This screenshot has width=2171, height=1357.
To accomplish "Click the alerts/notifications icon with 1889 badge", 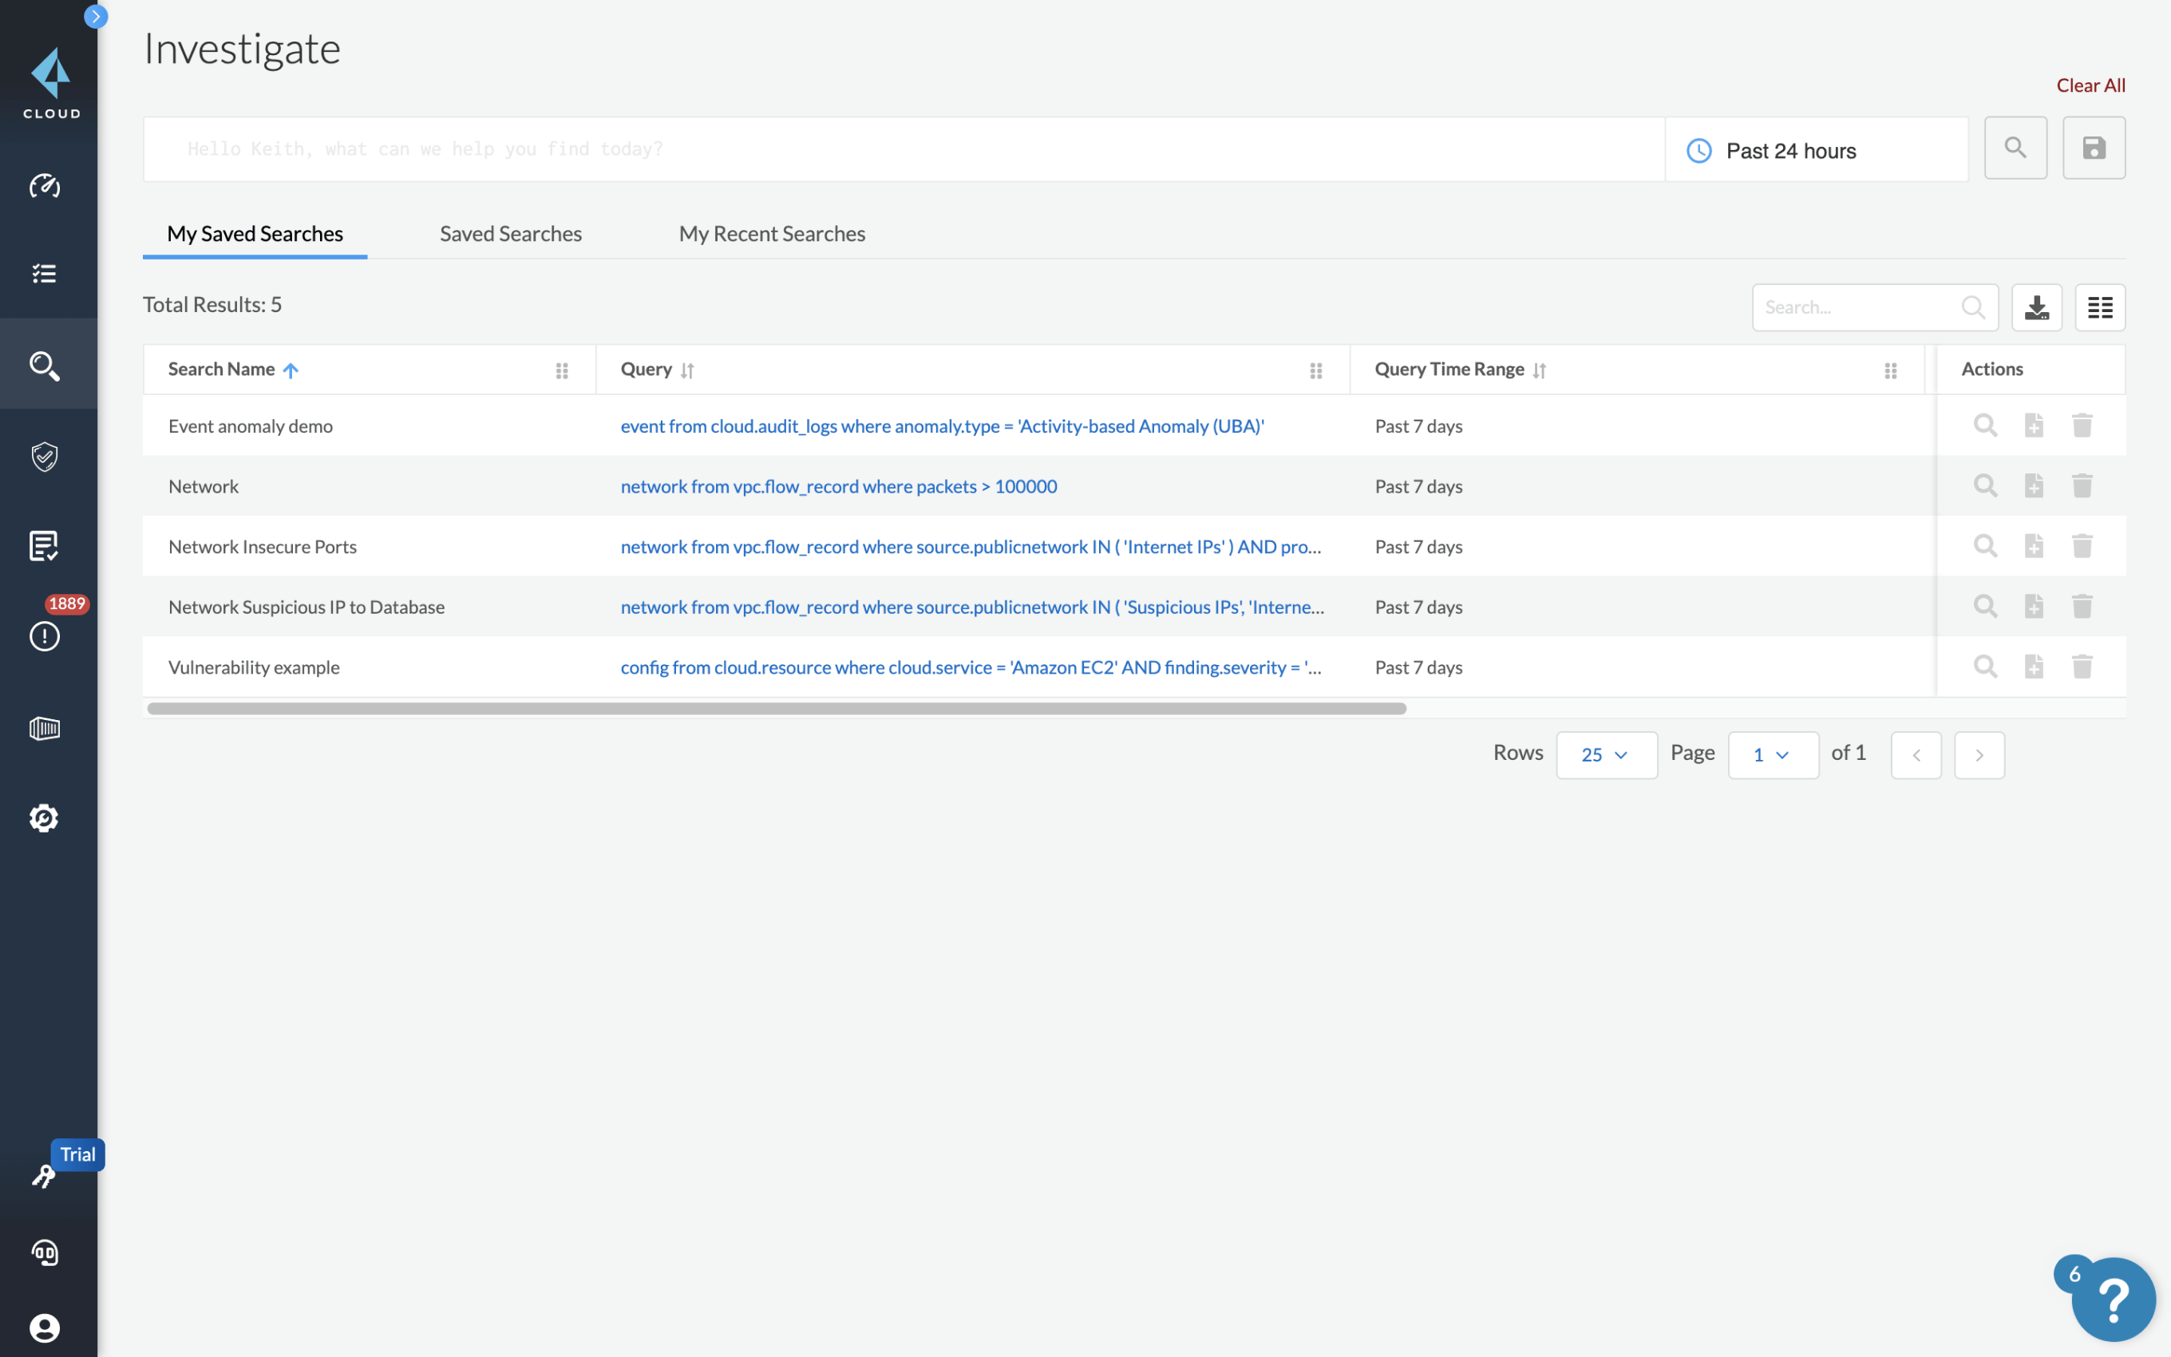I will (x=44, y=635).
